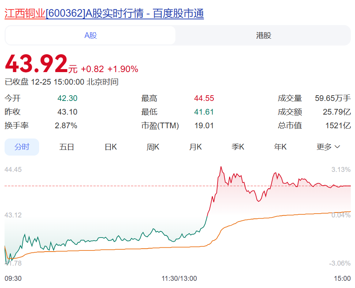Click the +1.90% price change percentage
This screenshot has height=288, width=355.
[123, 69]
